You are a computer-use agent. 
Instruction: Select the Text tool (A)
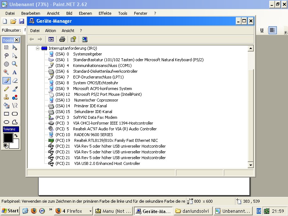(x=15, y=72)
